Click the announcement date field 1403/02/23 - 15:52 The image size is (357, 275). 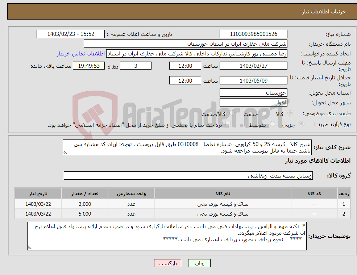(71, 34)
